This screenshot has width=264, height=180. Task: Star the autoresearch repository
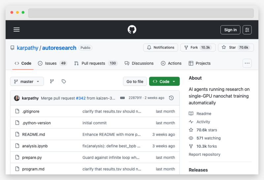235,48
